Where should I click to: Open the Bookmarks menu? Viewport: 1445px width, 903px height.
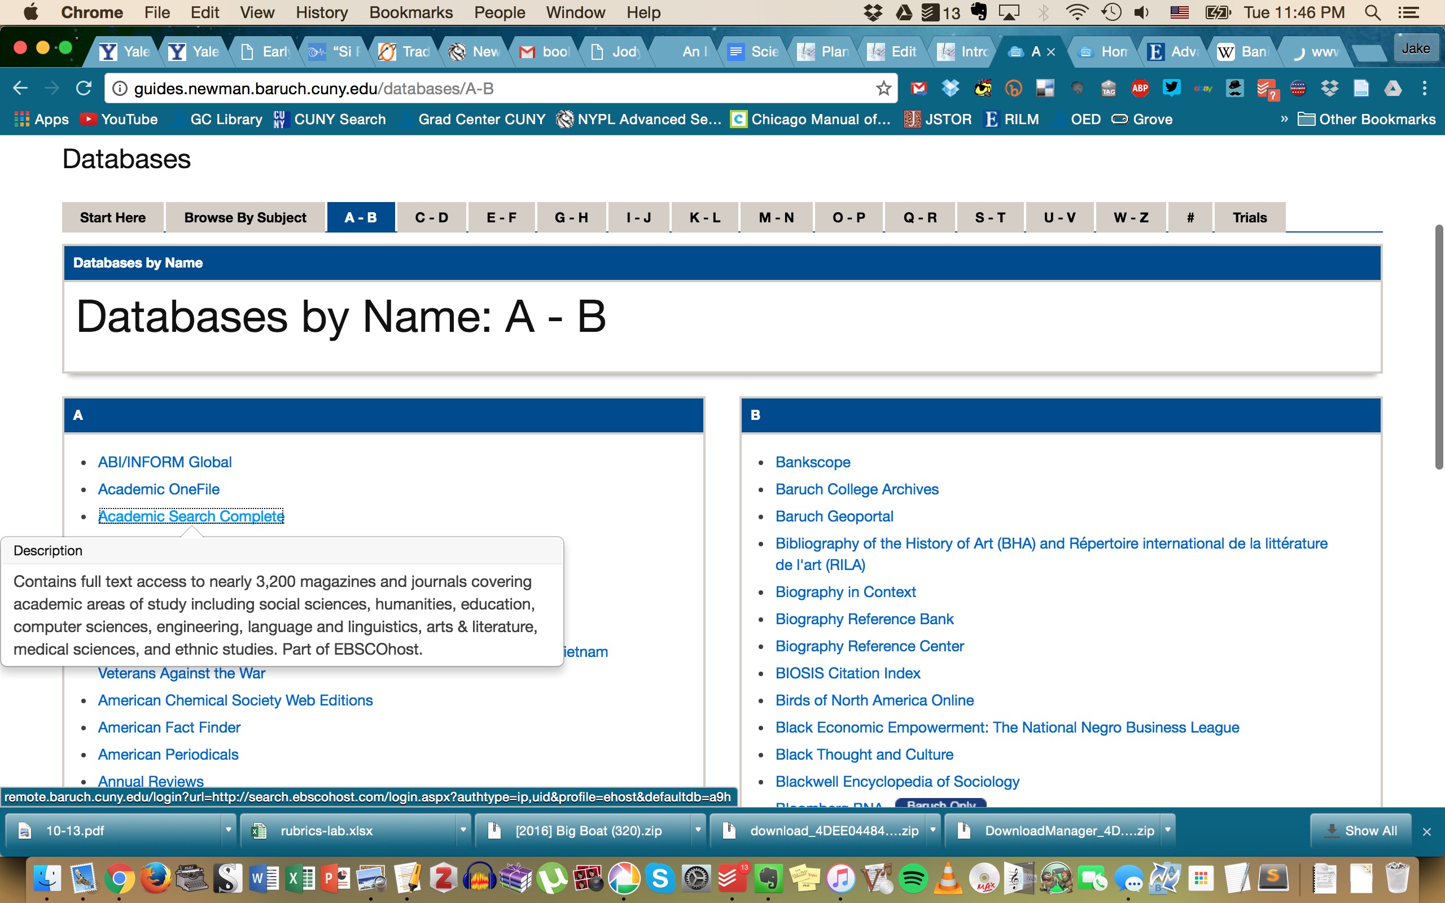click(x=410, y=12)
